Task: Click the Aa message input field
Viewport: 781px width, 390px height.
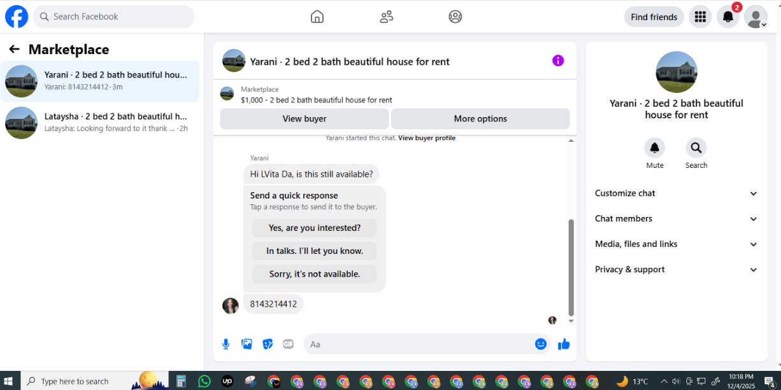Action: tap(417, 344)
